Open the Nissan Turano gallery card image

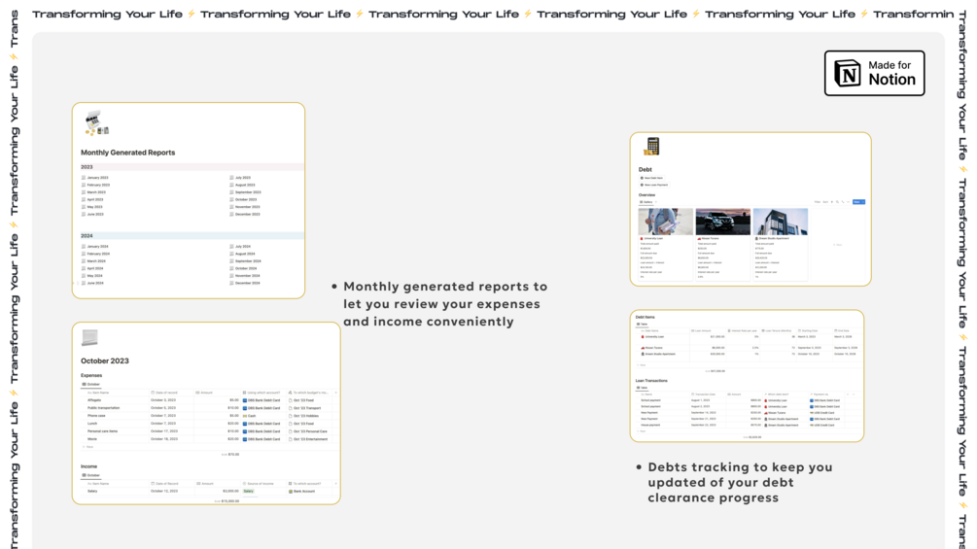[722, 222]
